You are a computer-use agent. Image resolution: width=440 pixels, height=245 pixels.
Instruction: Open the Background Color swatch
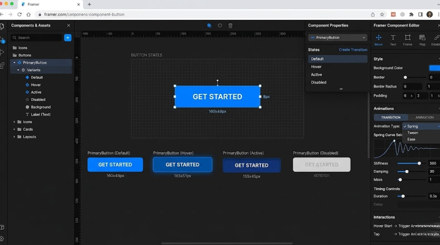click(x=434, y=68)
